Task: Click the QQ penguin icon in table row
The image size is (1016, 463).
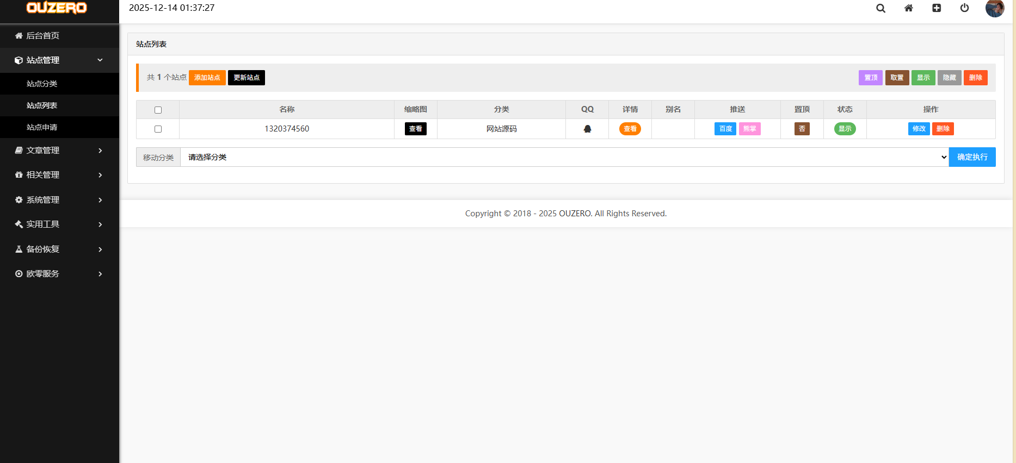Action: coord(587,129)
